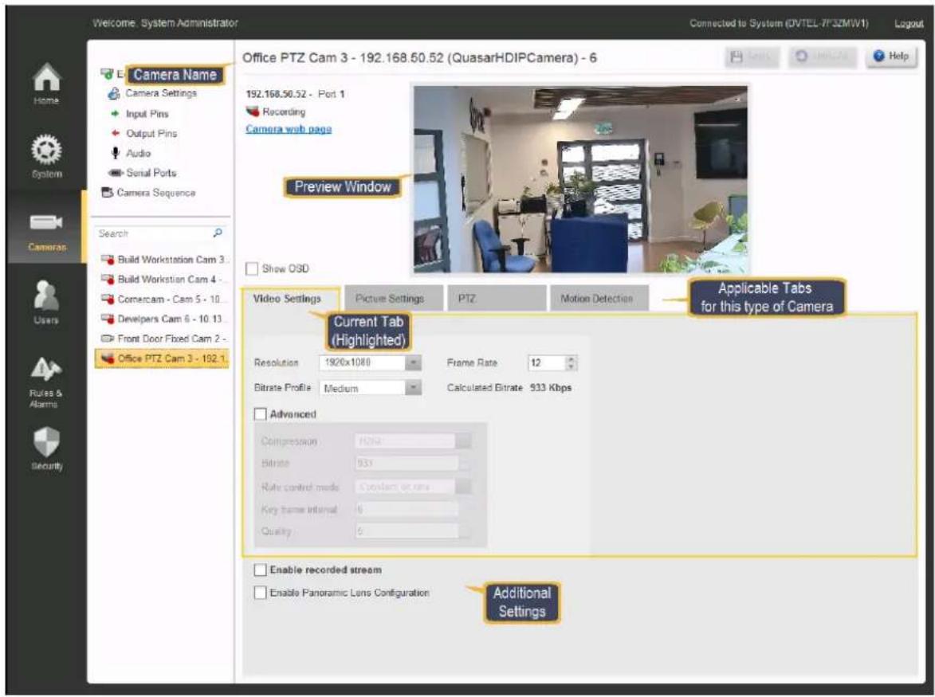Click the search magnifier icon

coord(218,233)
